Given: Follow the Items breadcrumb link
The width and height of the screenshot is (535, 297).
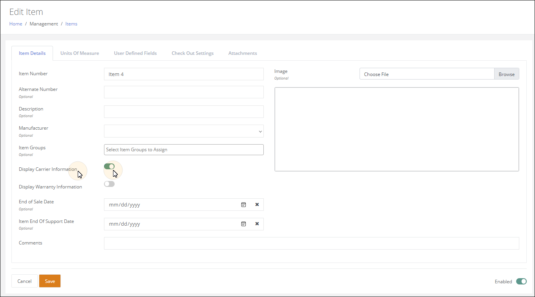Looking at the screenshot, I should coord(71,24).
